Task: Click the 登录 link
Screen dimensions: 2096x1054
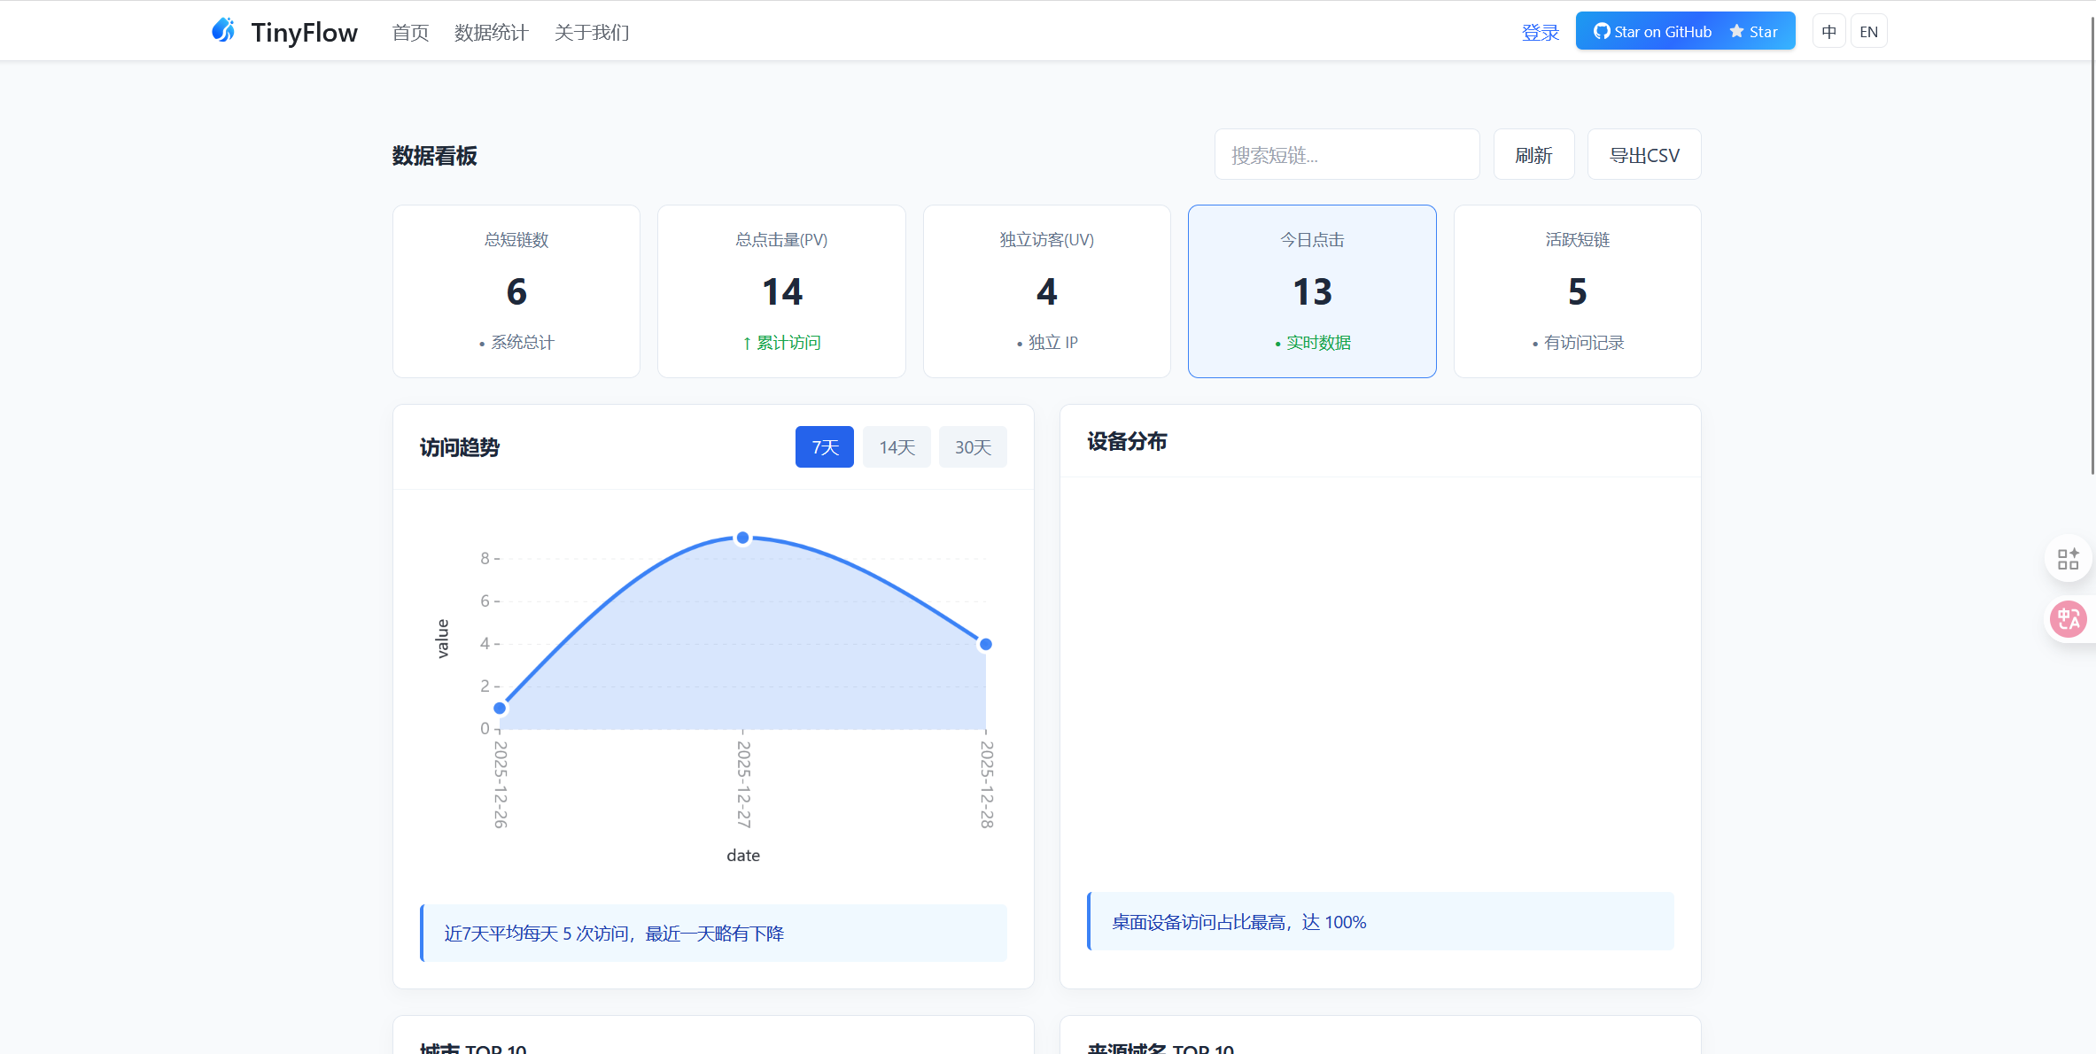Action: pos(1540,33)
